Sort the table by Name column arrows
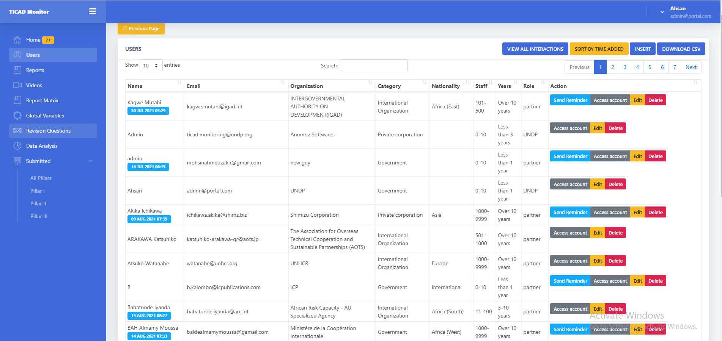This screenshot has width=722, height=341. 179,82
